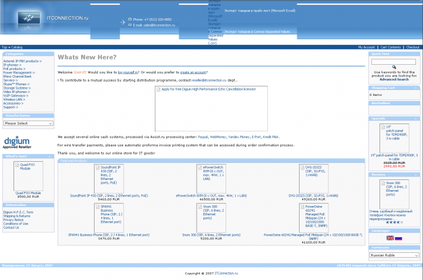Focus the Quick Find search field
423x280 pixels.
pyautogui.click(x=394, y=62)
